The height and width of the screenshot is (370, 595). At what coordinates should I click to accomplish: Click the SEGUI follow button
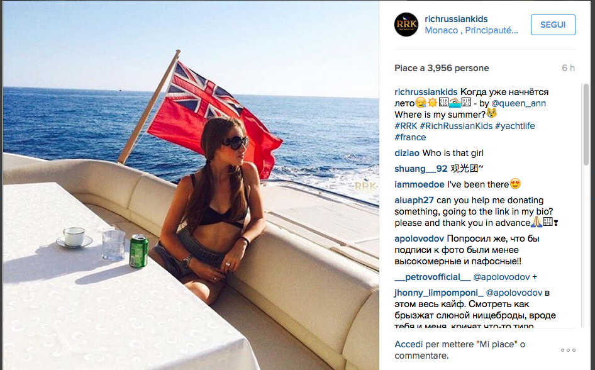(553, 25)
